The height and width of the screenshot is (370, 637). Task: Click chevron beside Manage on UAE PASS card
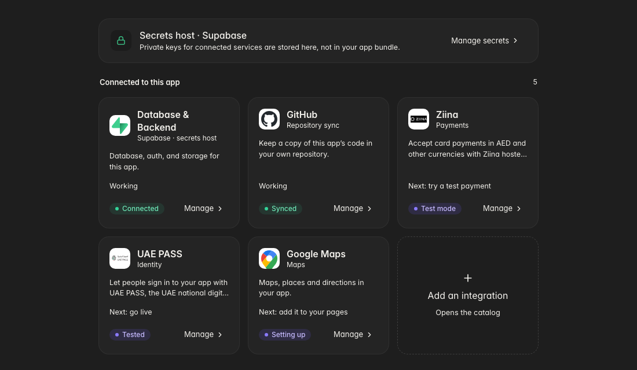click(x=220, y=335)
